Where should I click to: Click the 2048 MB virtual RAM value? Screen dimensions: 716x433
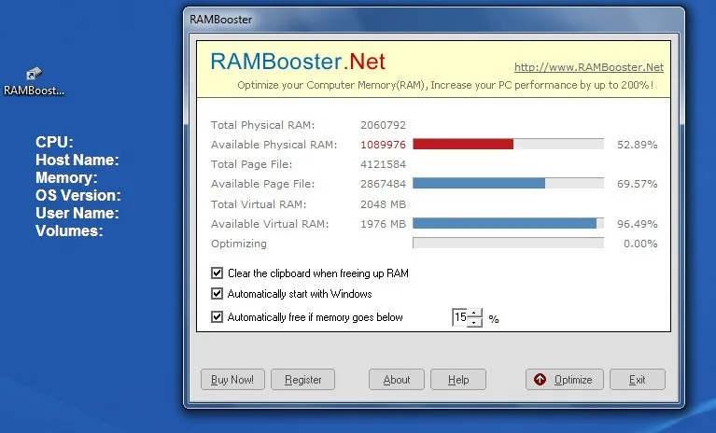[383, 204]
